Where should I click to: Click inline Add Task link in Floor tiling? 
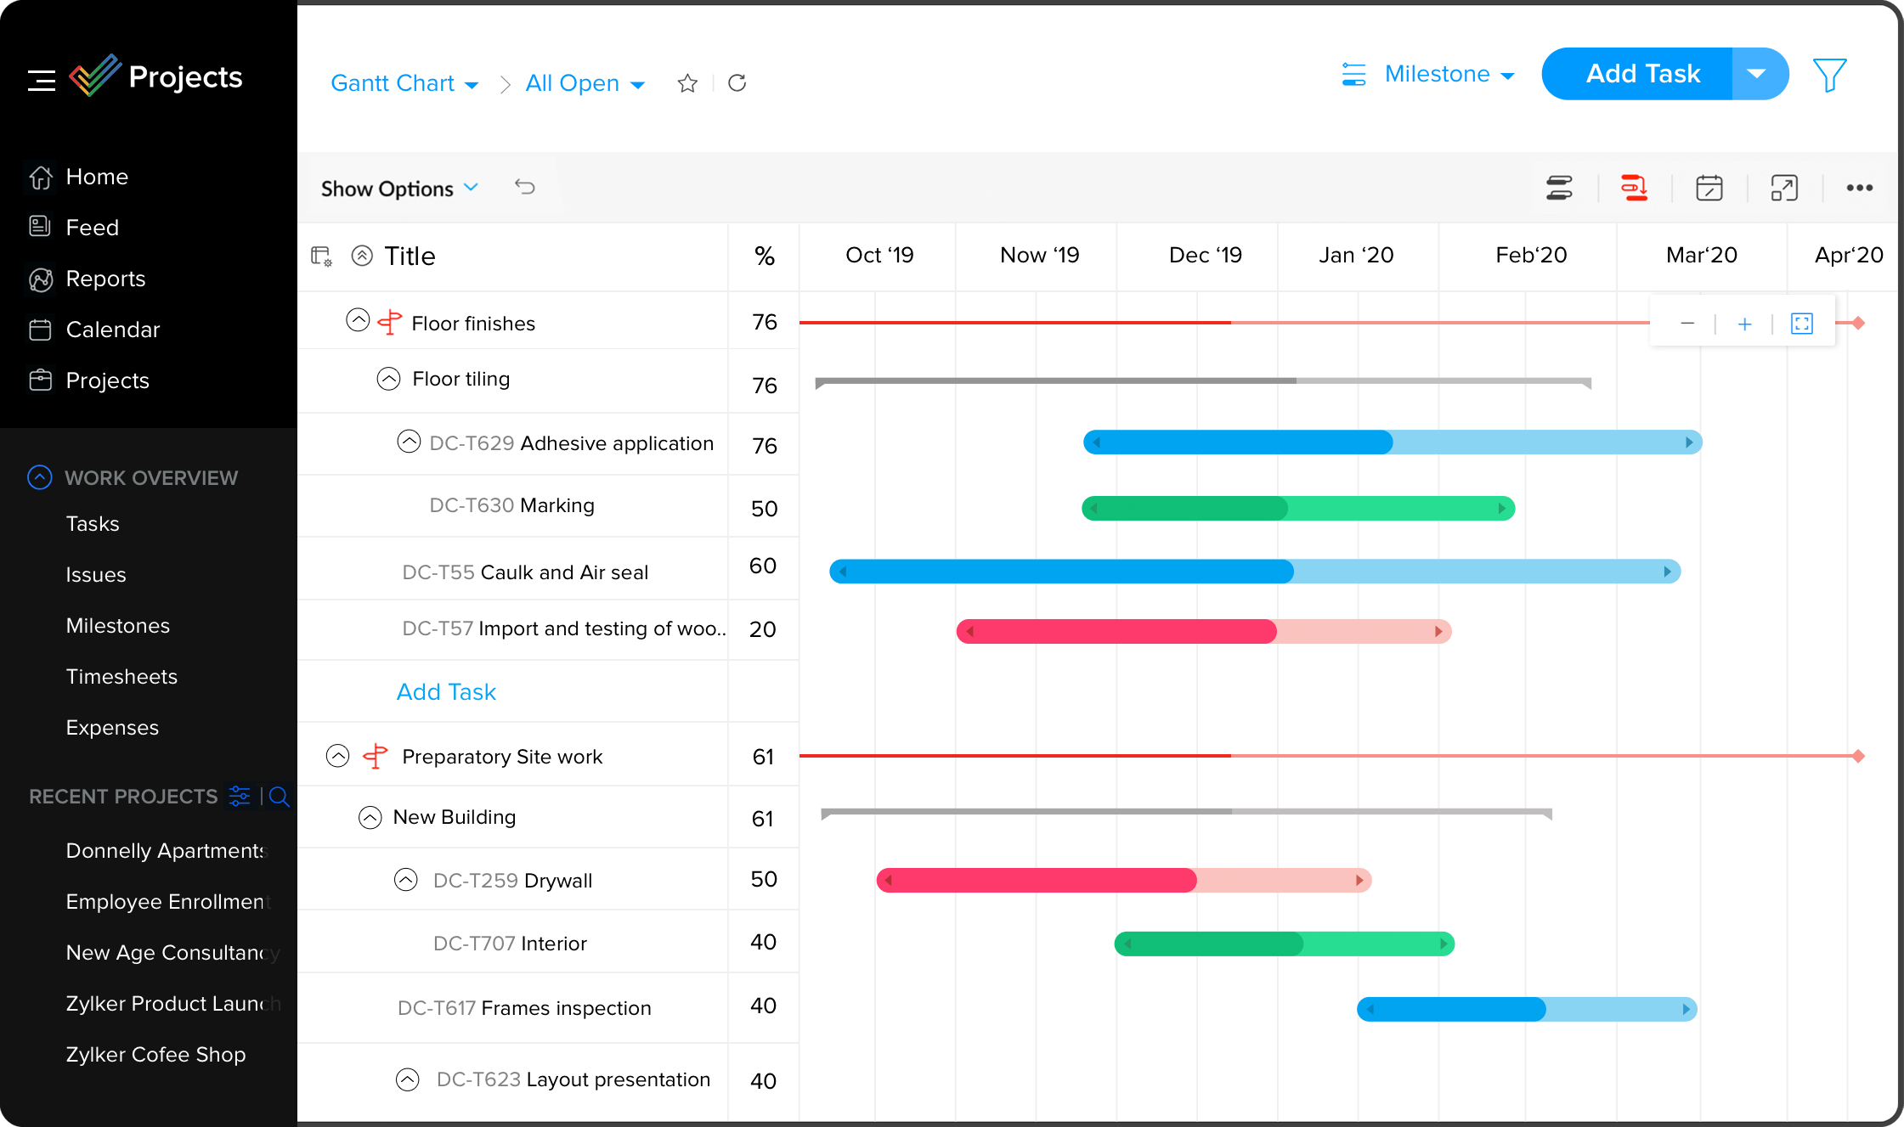coord(445,692)
